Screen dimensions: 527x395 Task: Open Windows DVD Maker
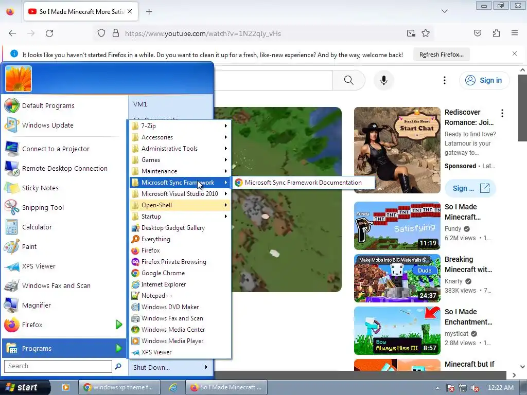180,307
